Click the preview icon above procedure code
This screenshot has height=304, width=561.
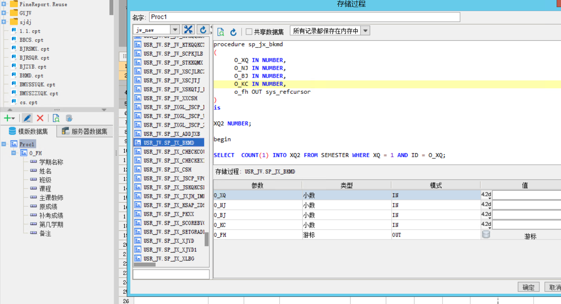[x=221, y=32]
